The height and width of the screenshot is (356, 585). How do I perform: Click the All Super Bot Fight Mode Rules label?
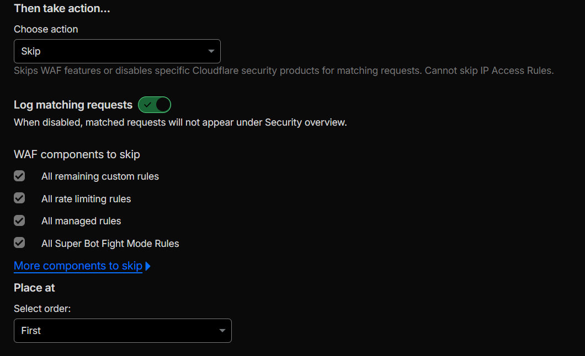point(110,244)
